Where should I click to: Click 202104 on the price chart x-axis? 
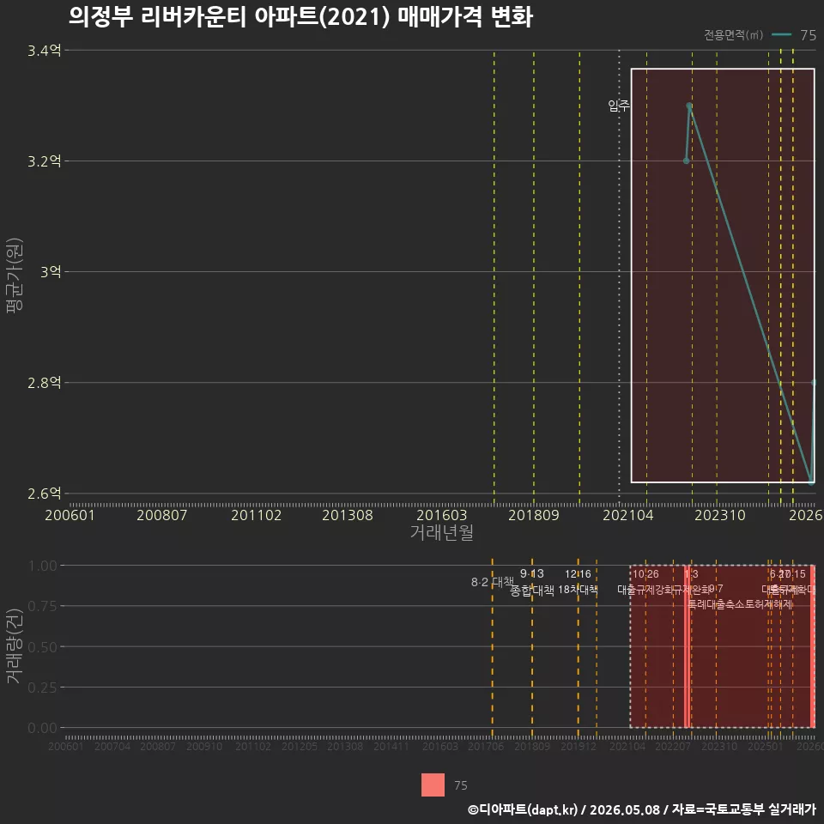[x=628, y=515]
